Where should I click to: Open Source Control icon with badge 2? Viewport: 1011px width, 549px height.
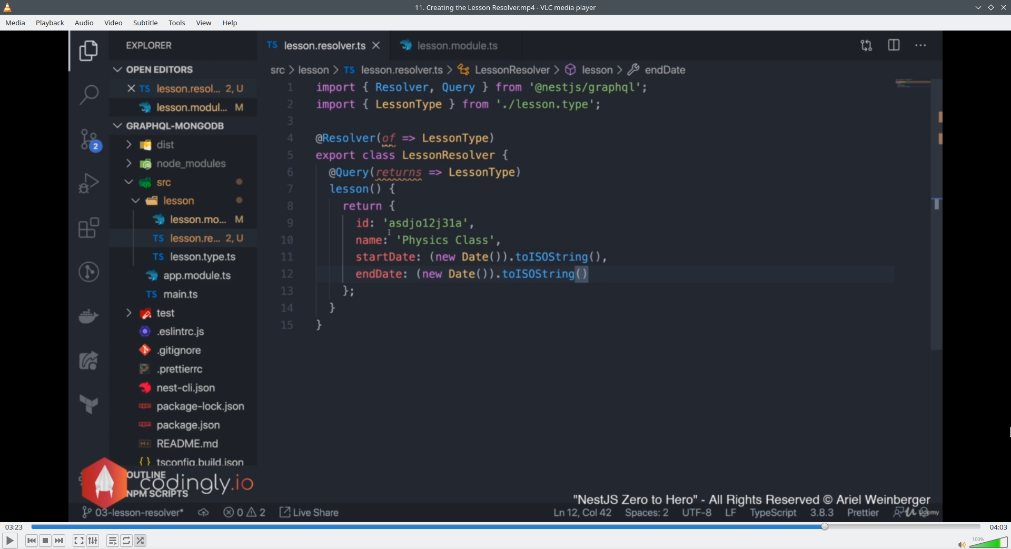pos(90,139)
